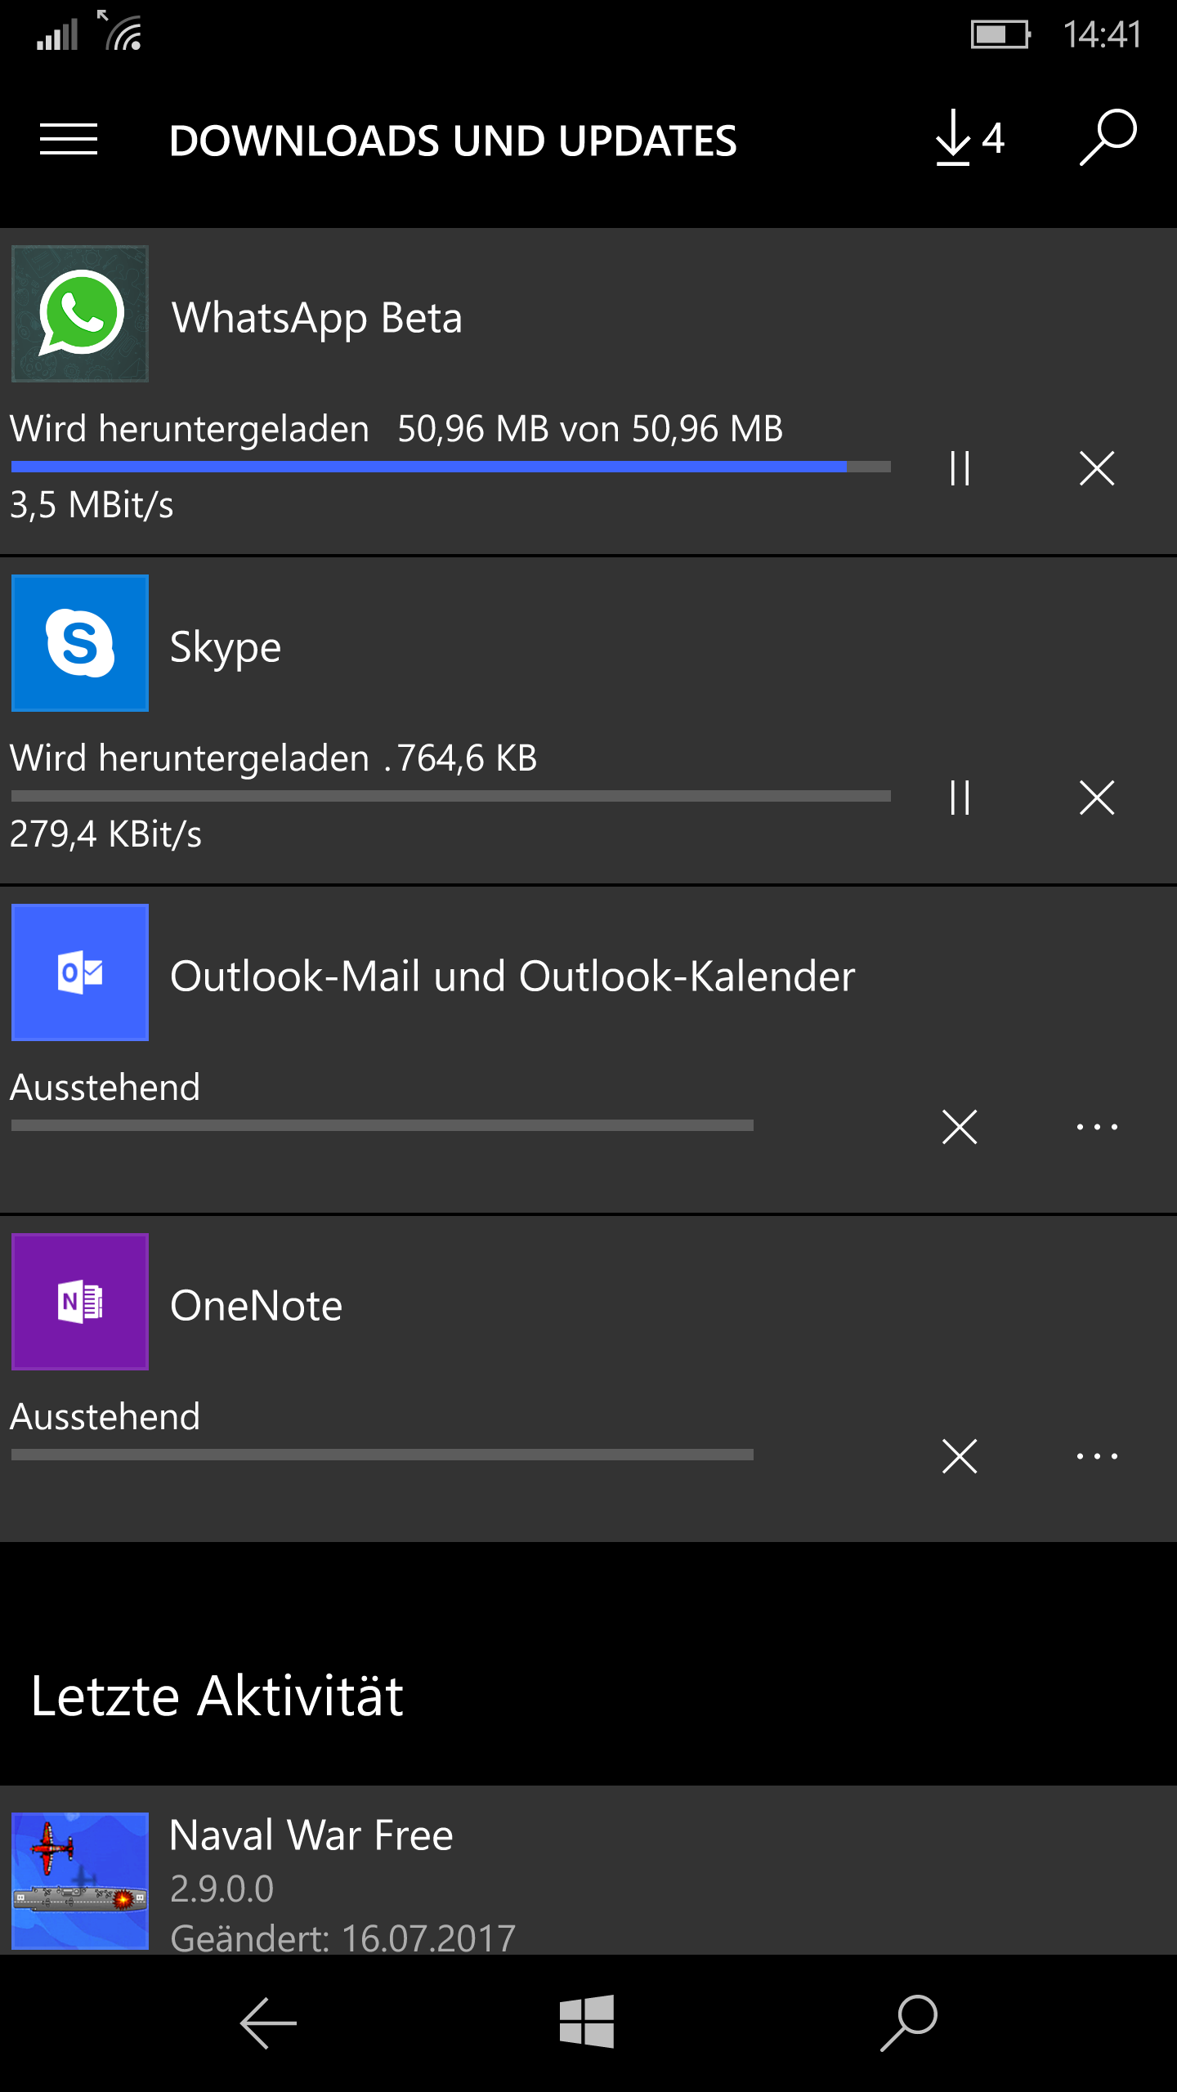Select the Skype title text
The width and height of the screenshot is (1177, 2092).
pyautogui.click(x=226, y=648)
